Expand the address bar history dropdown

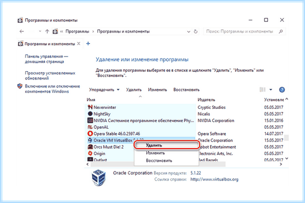click(x=189, y=32)
